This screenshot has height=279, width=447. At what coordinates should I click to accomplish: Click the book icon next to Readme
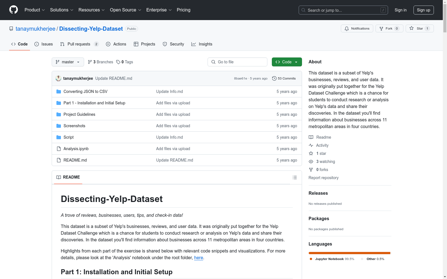pyautogui.click(x=311, y=137)
